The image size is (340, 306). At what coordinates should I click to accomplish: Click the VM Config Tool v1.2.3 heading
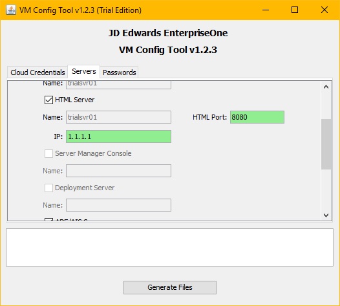click(168, 50)
